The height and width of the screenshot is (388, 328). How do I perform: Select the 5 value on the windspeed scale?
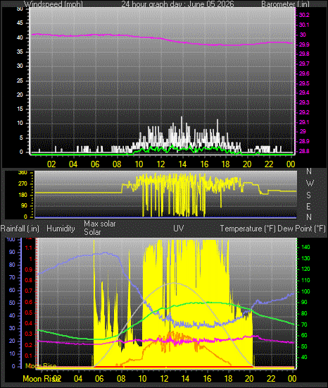[x=21, y=138]
